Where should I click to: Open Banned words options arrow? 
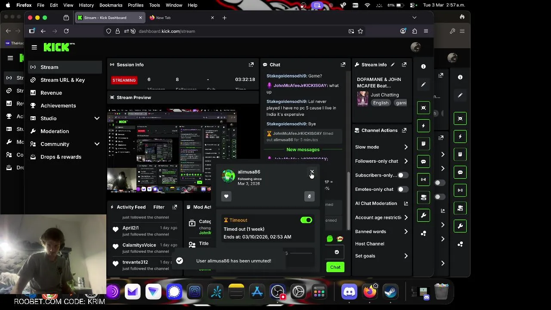tap(406, 232)
